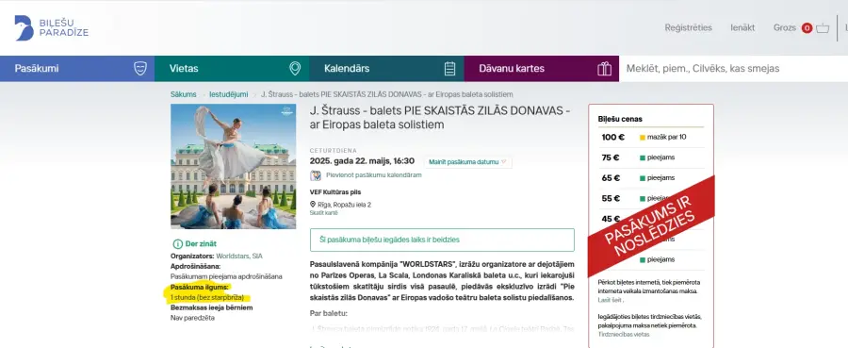This screenshot has height=348, width=848.
Task: Open the Dāvanu kartes menu tab
Action: pyautogui.click(x=542, y=69)
